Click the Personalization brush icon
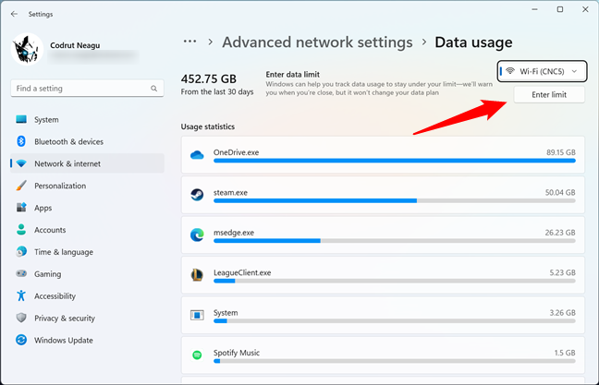 tap(21, 186)
